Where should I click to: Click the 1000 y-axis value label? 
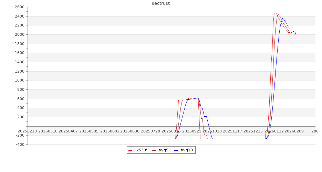click(19, 80)
